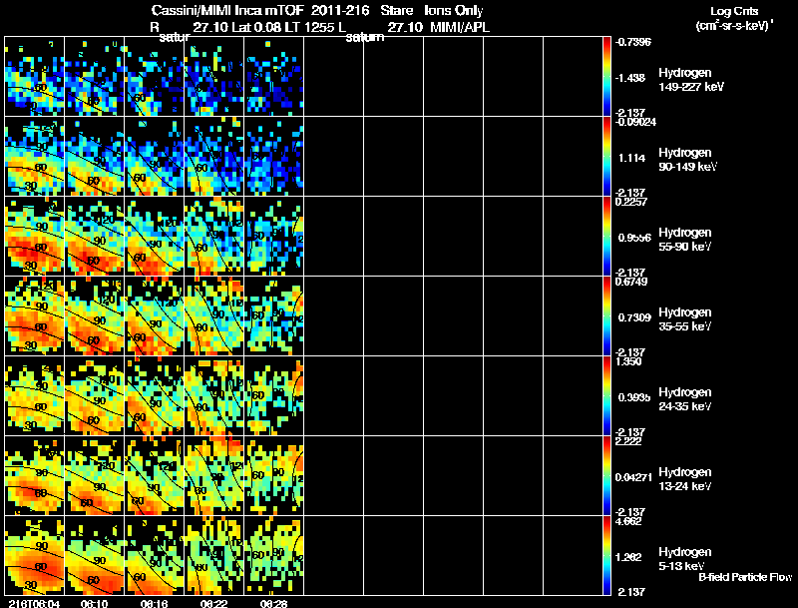Click the 'Hydrogen 35-55 keV' row label
This screenshot has width=798, height=608.
(685, 319)
